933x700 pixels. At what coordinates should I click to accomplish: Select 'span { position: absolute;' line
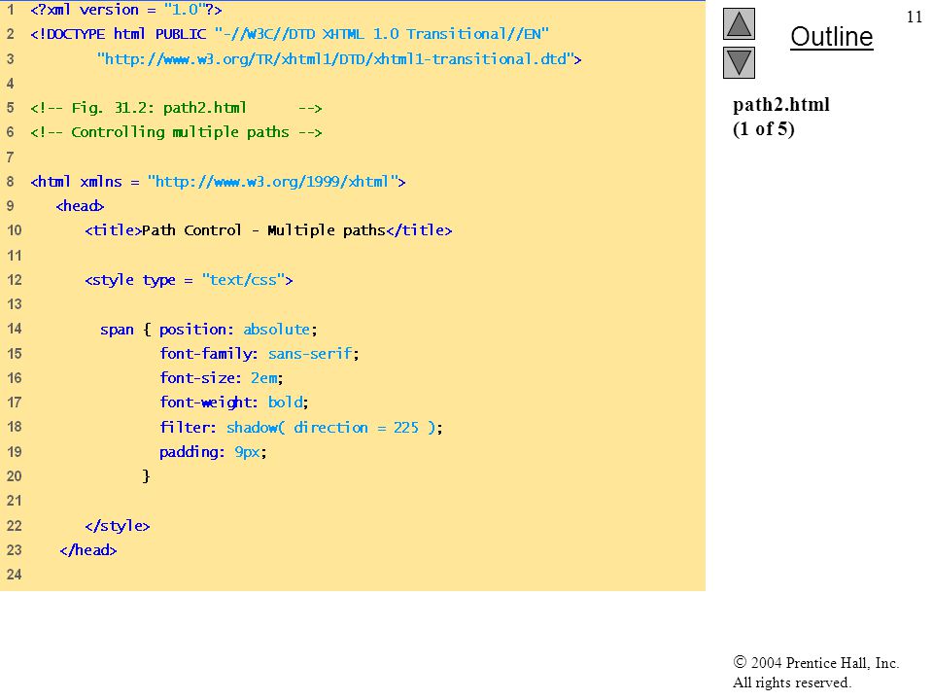point(209,330)
